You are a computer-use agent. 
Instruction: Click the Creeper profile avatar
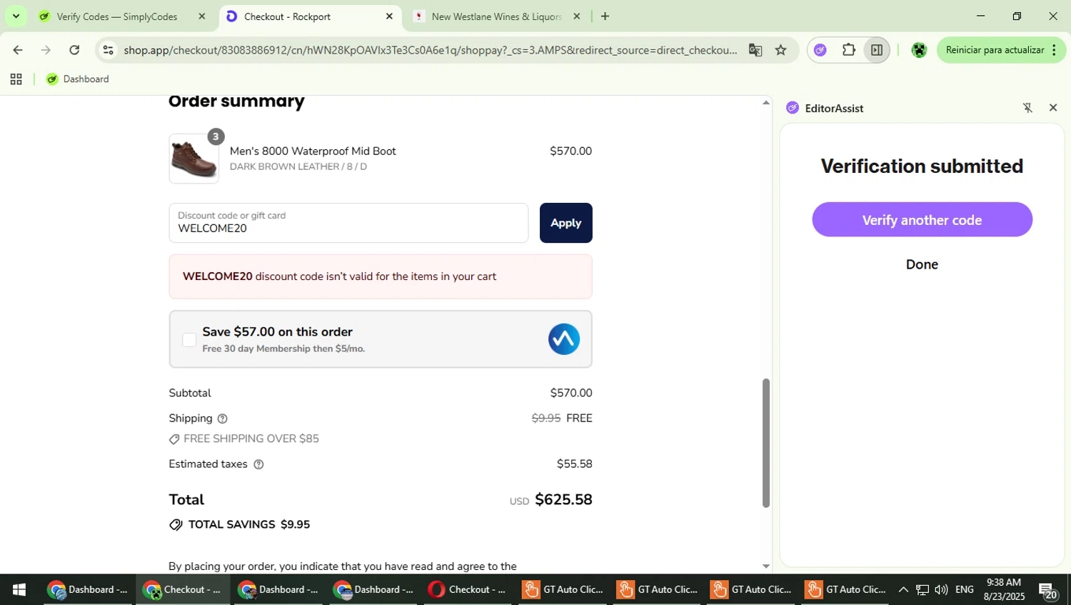tap(918, 49)
